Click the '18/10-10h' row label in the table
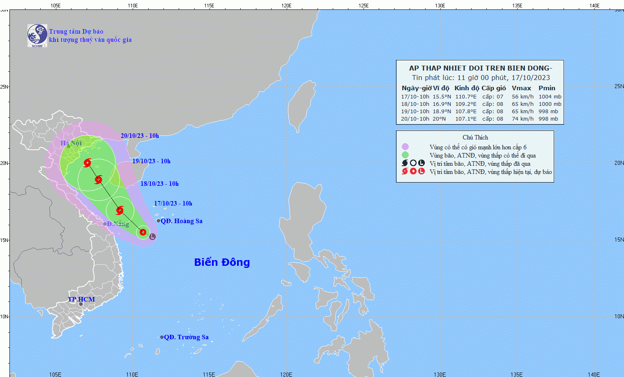 pos(415,104)
